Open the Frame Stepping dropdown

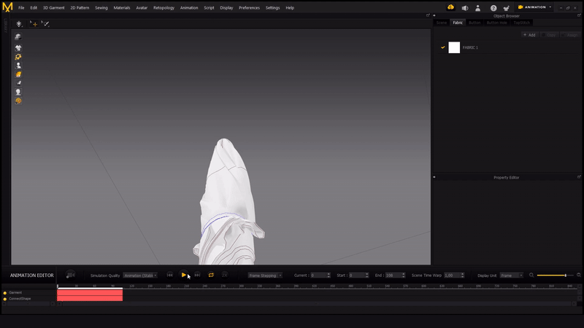[x=265, y=276]
